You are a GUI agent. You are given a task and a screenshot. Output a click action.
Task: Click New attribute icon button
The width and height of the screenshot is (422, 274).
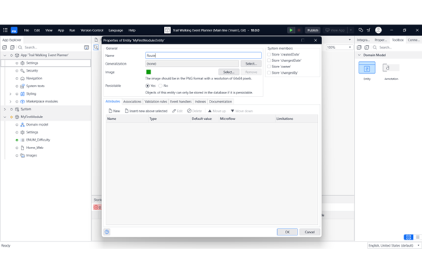coord(114,111)
